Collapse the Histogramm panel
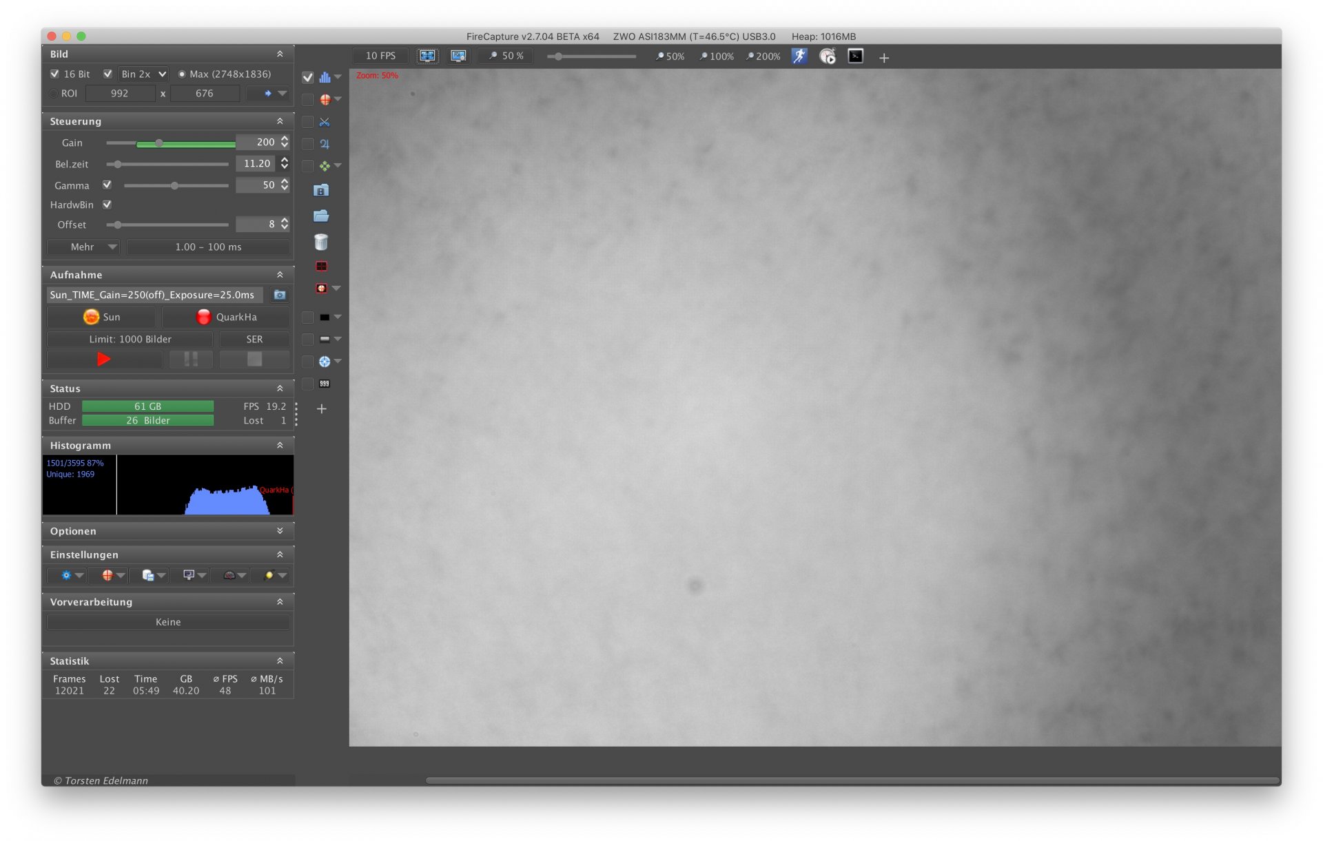The image size is (1323, 841). click(x=280, y=446)
